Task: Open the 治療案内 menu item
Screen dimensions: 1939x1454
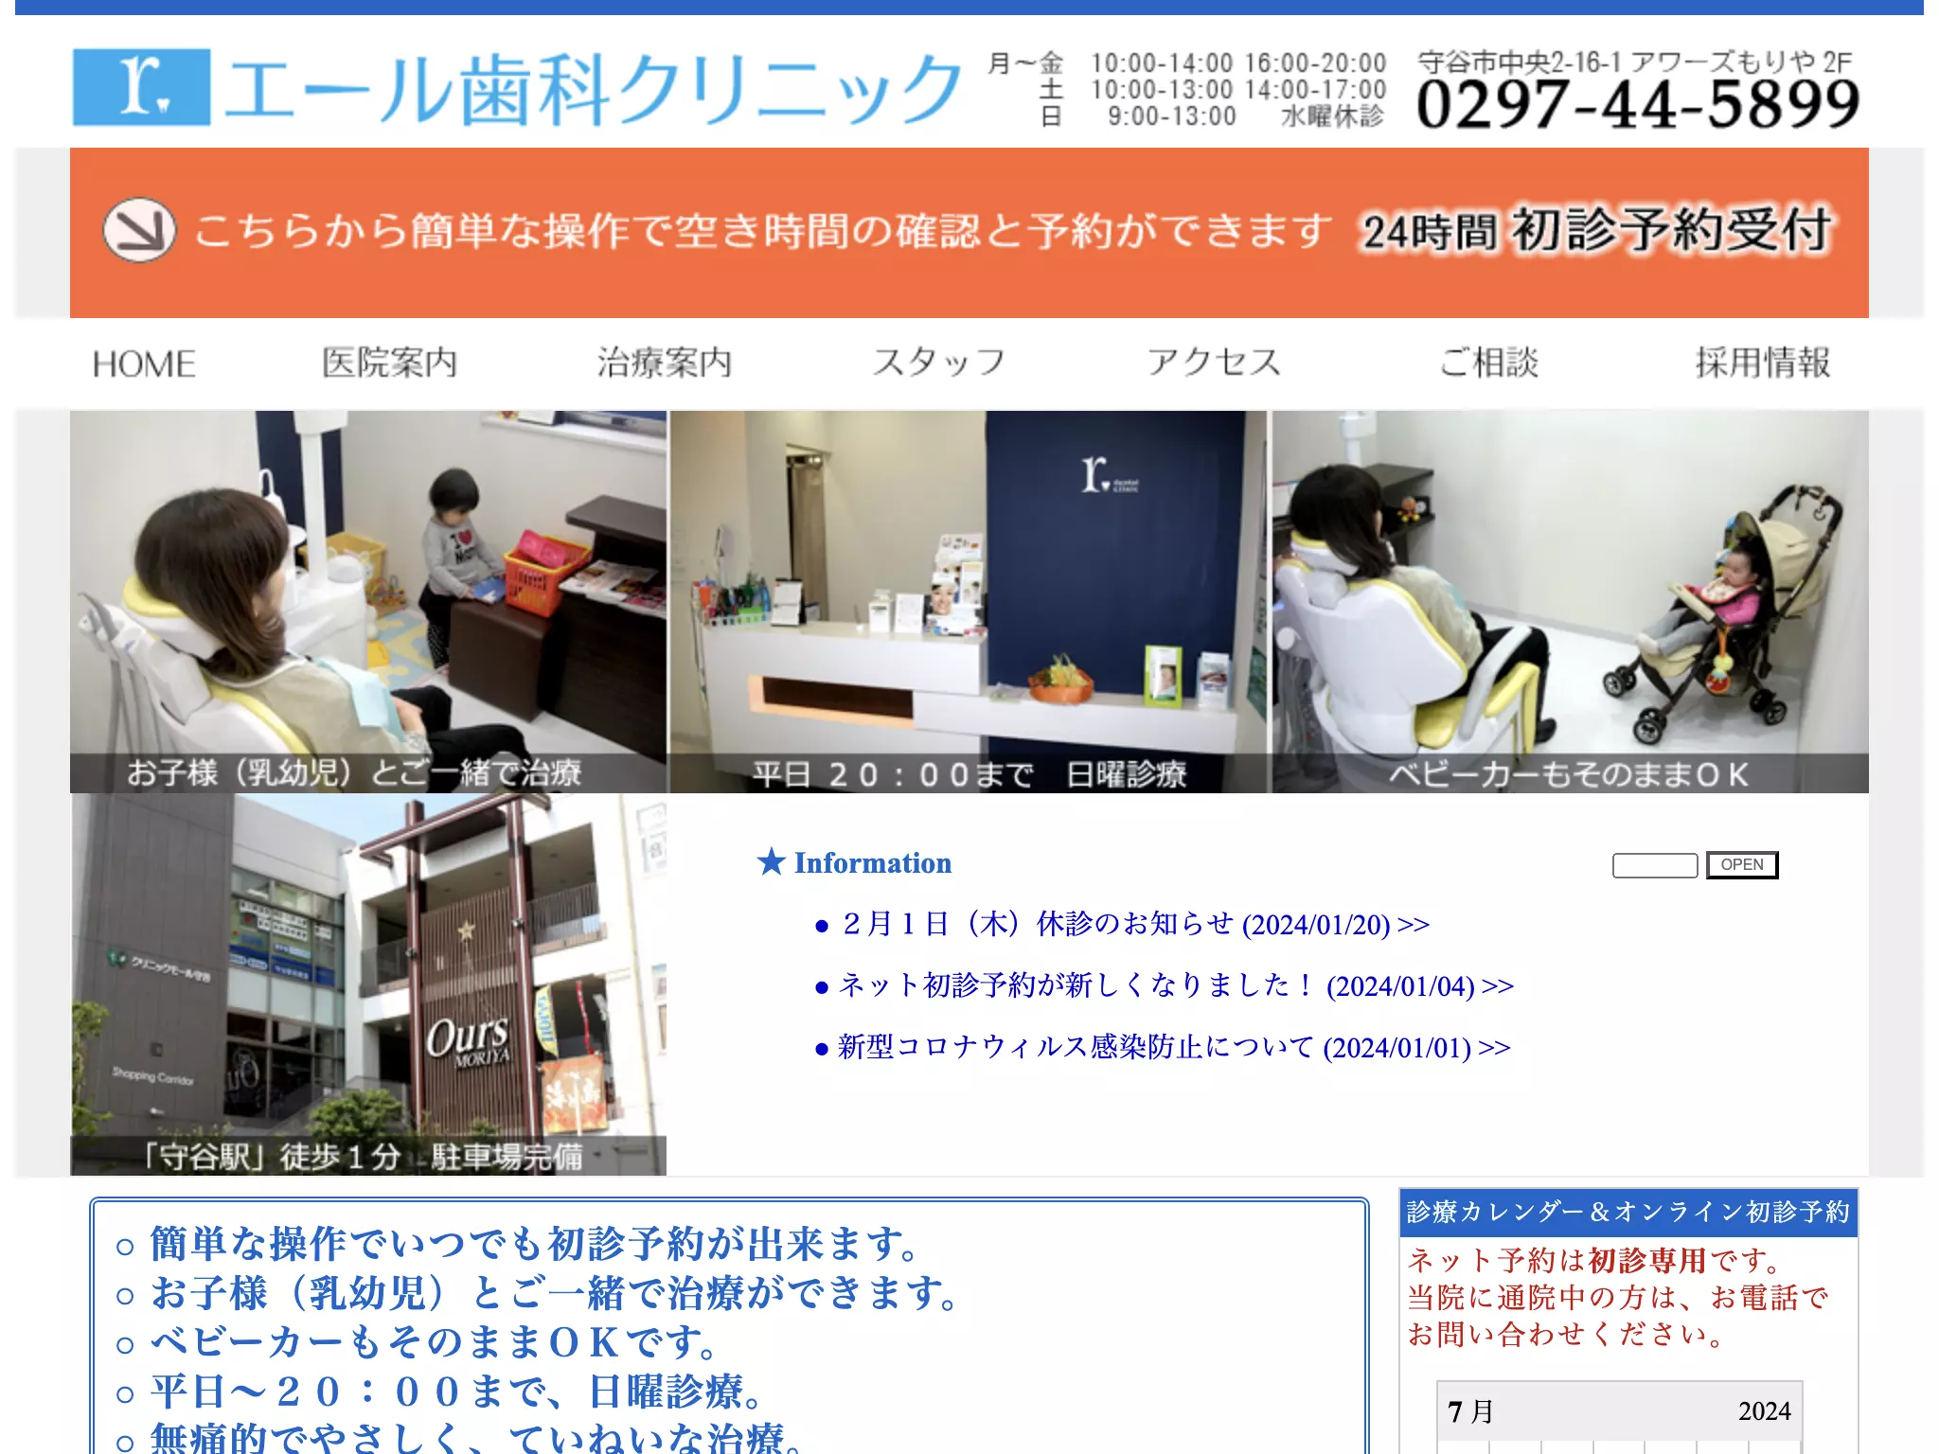Action: [x=665, y=363]
